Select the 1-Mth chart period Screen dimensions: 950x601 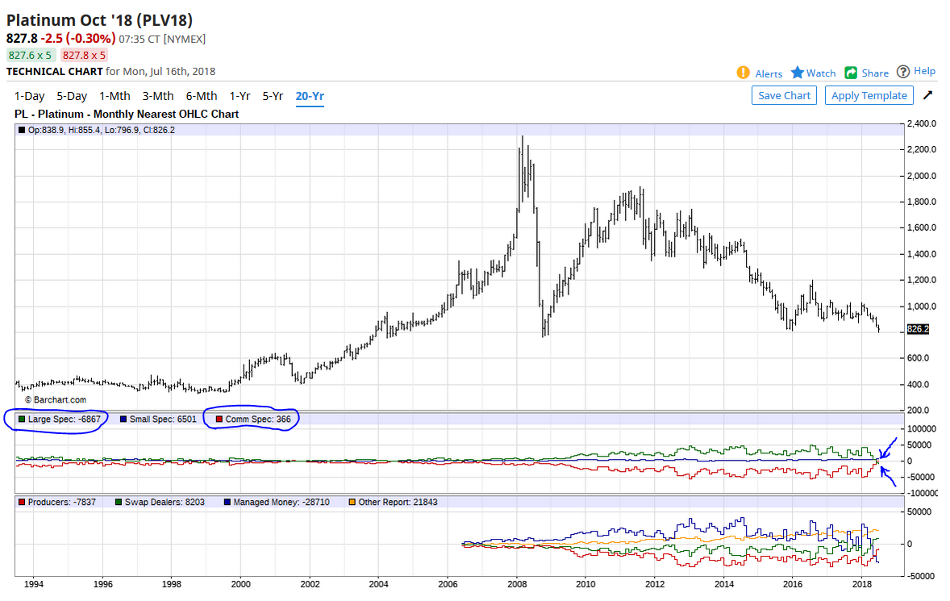(x=115, y=96)
